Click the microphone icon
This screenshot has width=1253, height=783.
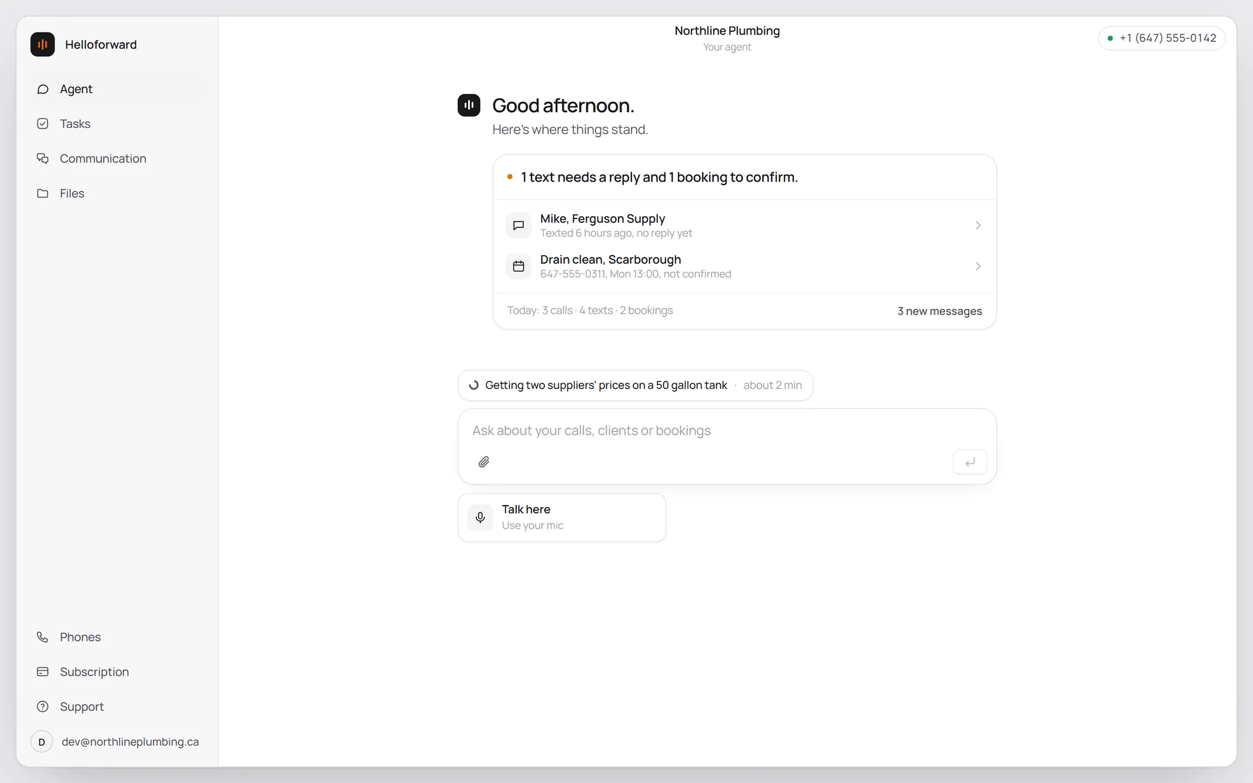pos(481,517)
